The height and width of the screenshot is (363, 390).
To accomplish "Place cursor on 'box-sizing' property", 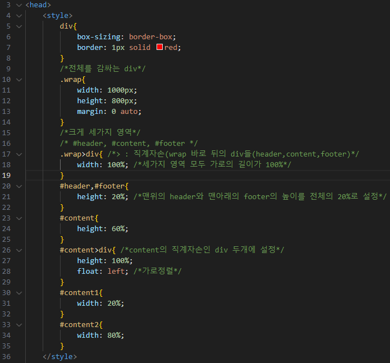I will click(99, 37).
